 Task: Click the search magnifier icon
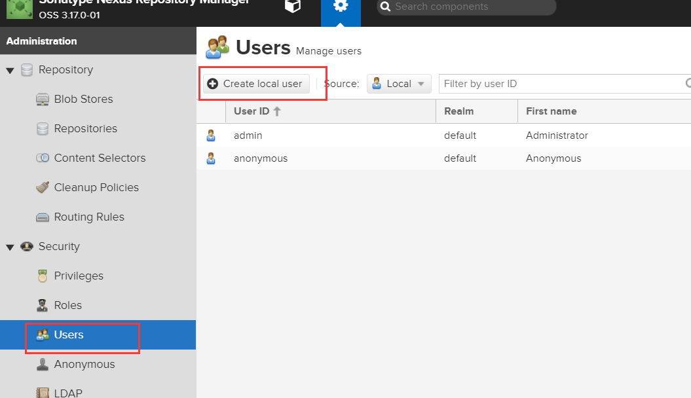coord(386,7)
